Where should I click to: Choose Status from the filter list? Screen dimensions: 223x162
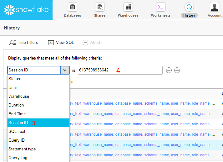14,79
